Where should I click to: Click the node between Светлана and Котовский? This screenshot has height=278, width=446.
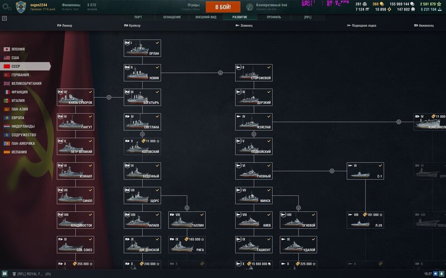point(142,134)
